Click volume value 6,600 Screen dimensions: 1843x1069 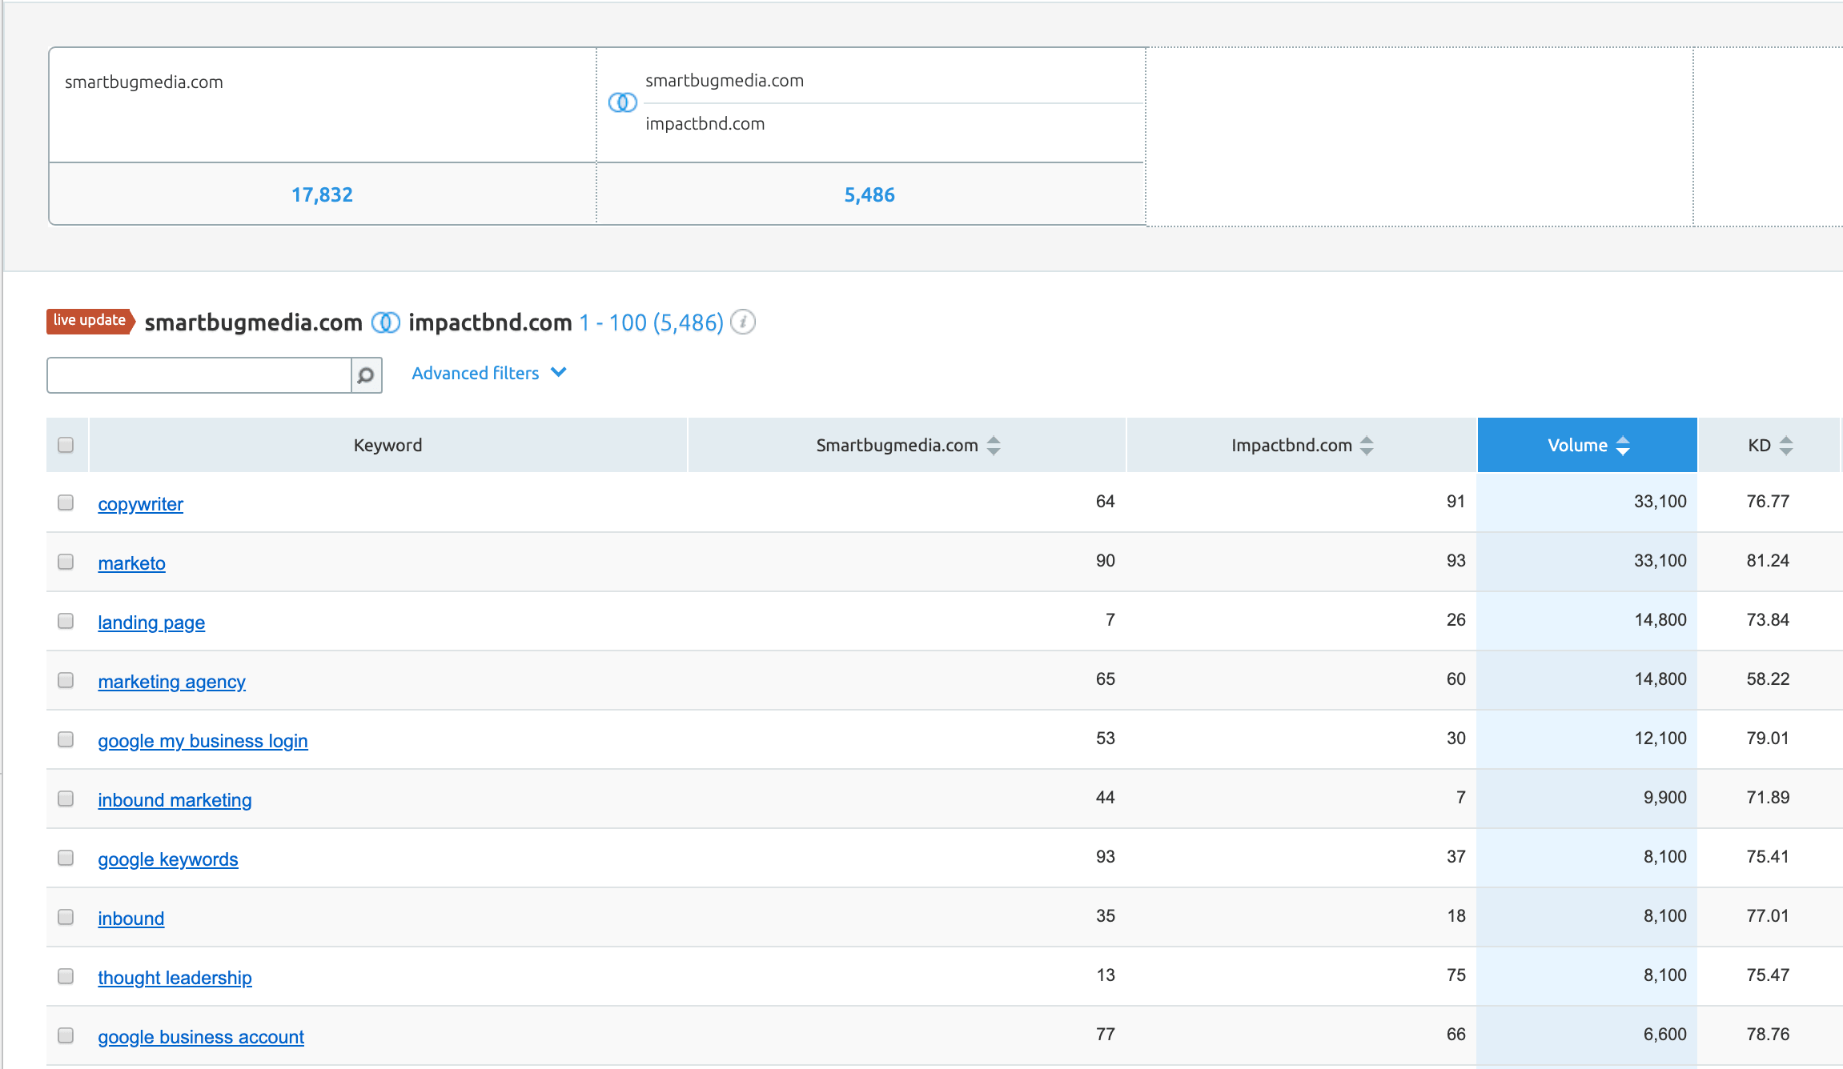(1665, 1035)
